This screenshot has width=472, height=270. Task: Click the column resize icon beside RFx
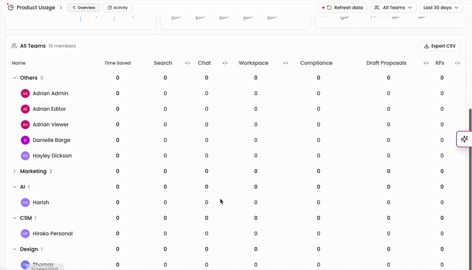[x=458, y=63]
